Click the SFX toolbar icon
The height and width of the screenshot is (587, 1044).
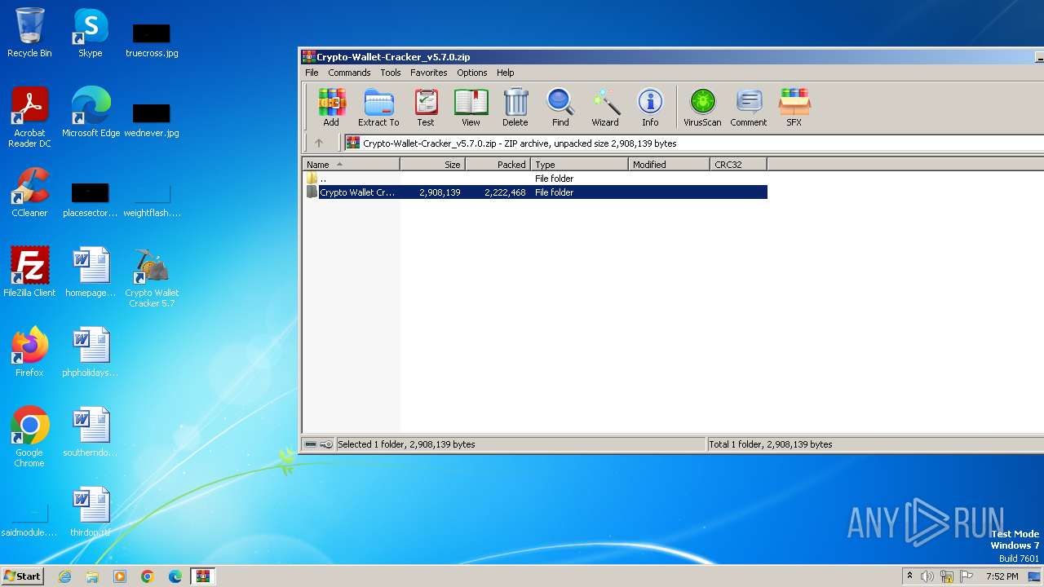point(794,108)
